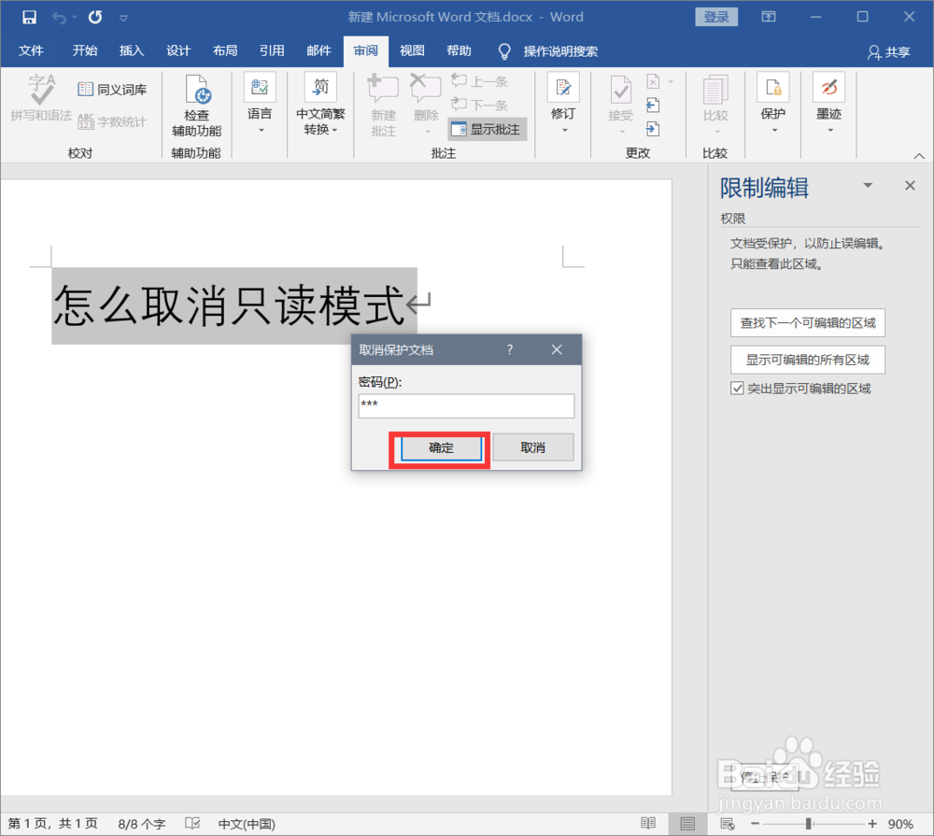Open ribbon display options icon
The width and height of the screenshot is (934, 836).
pyautogui.click(x=769, y=17)
